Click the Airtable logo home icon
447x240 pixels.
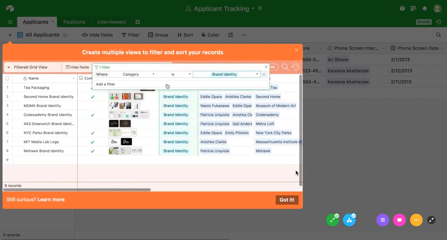(10, 8)
